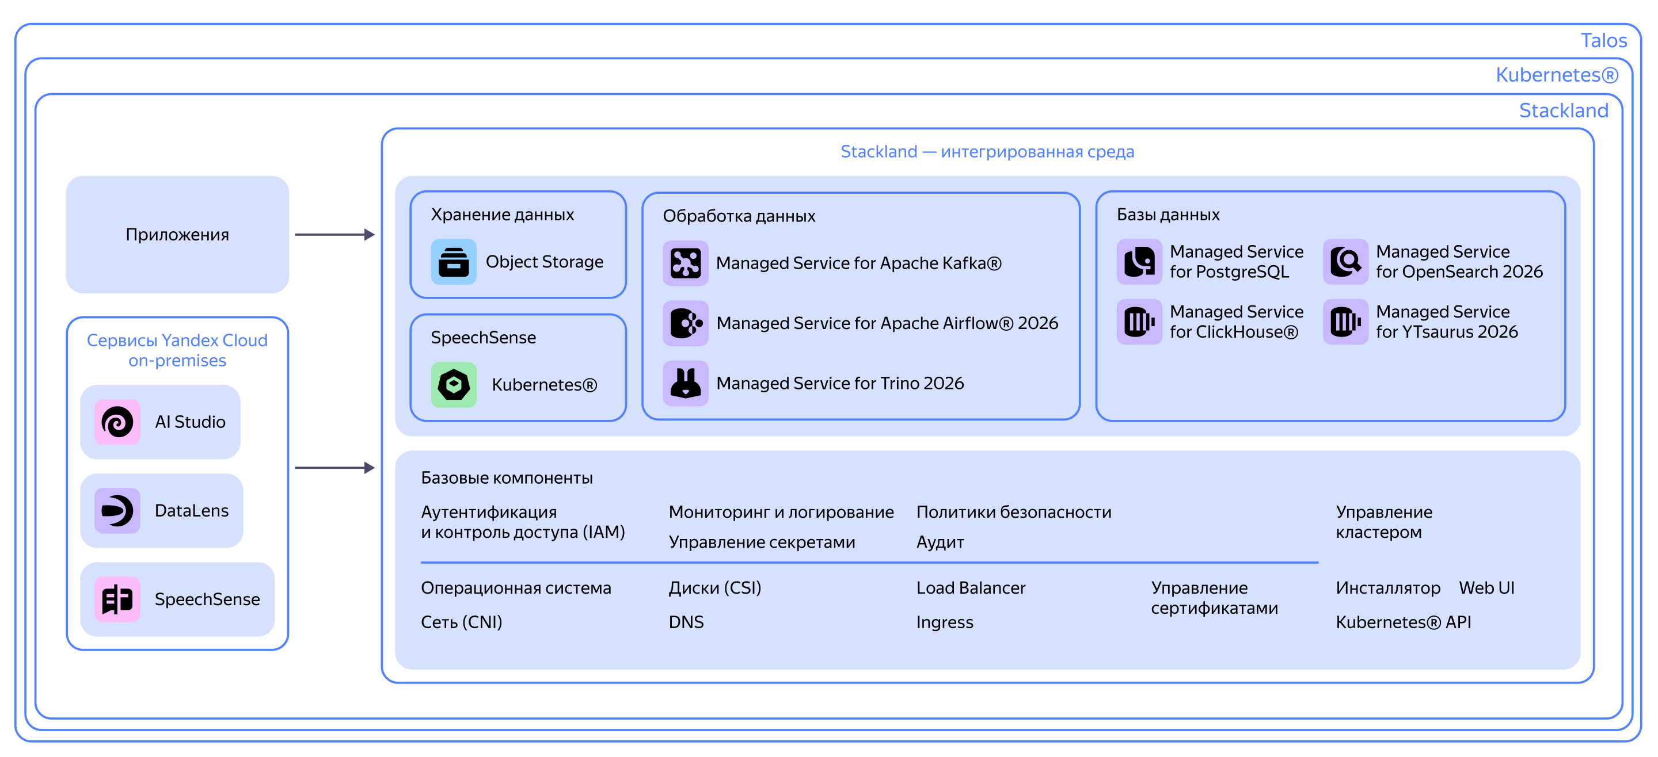Viewport: 1658px width, 757px height.
Task: Click the Kubernetes green hexagon icon
Action: (454, 385)
